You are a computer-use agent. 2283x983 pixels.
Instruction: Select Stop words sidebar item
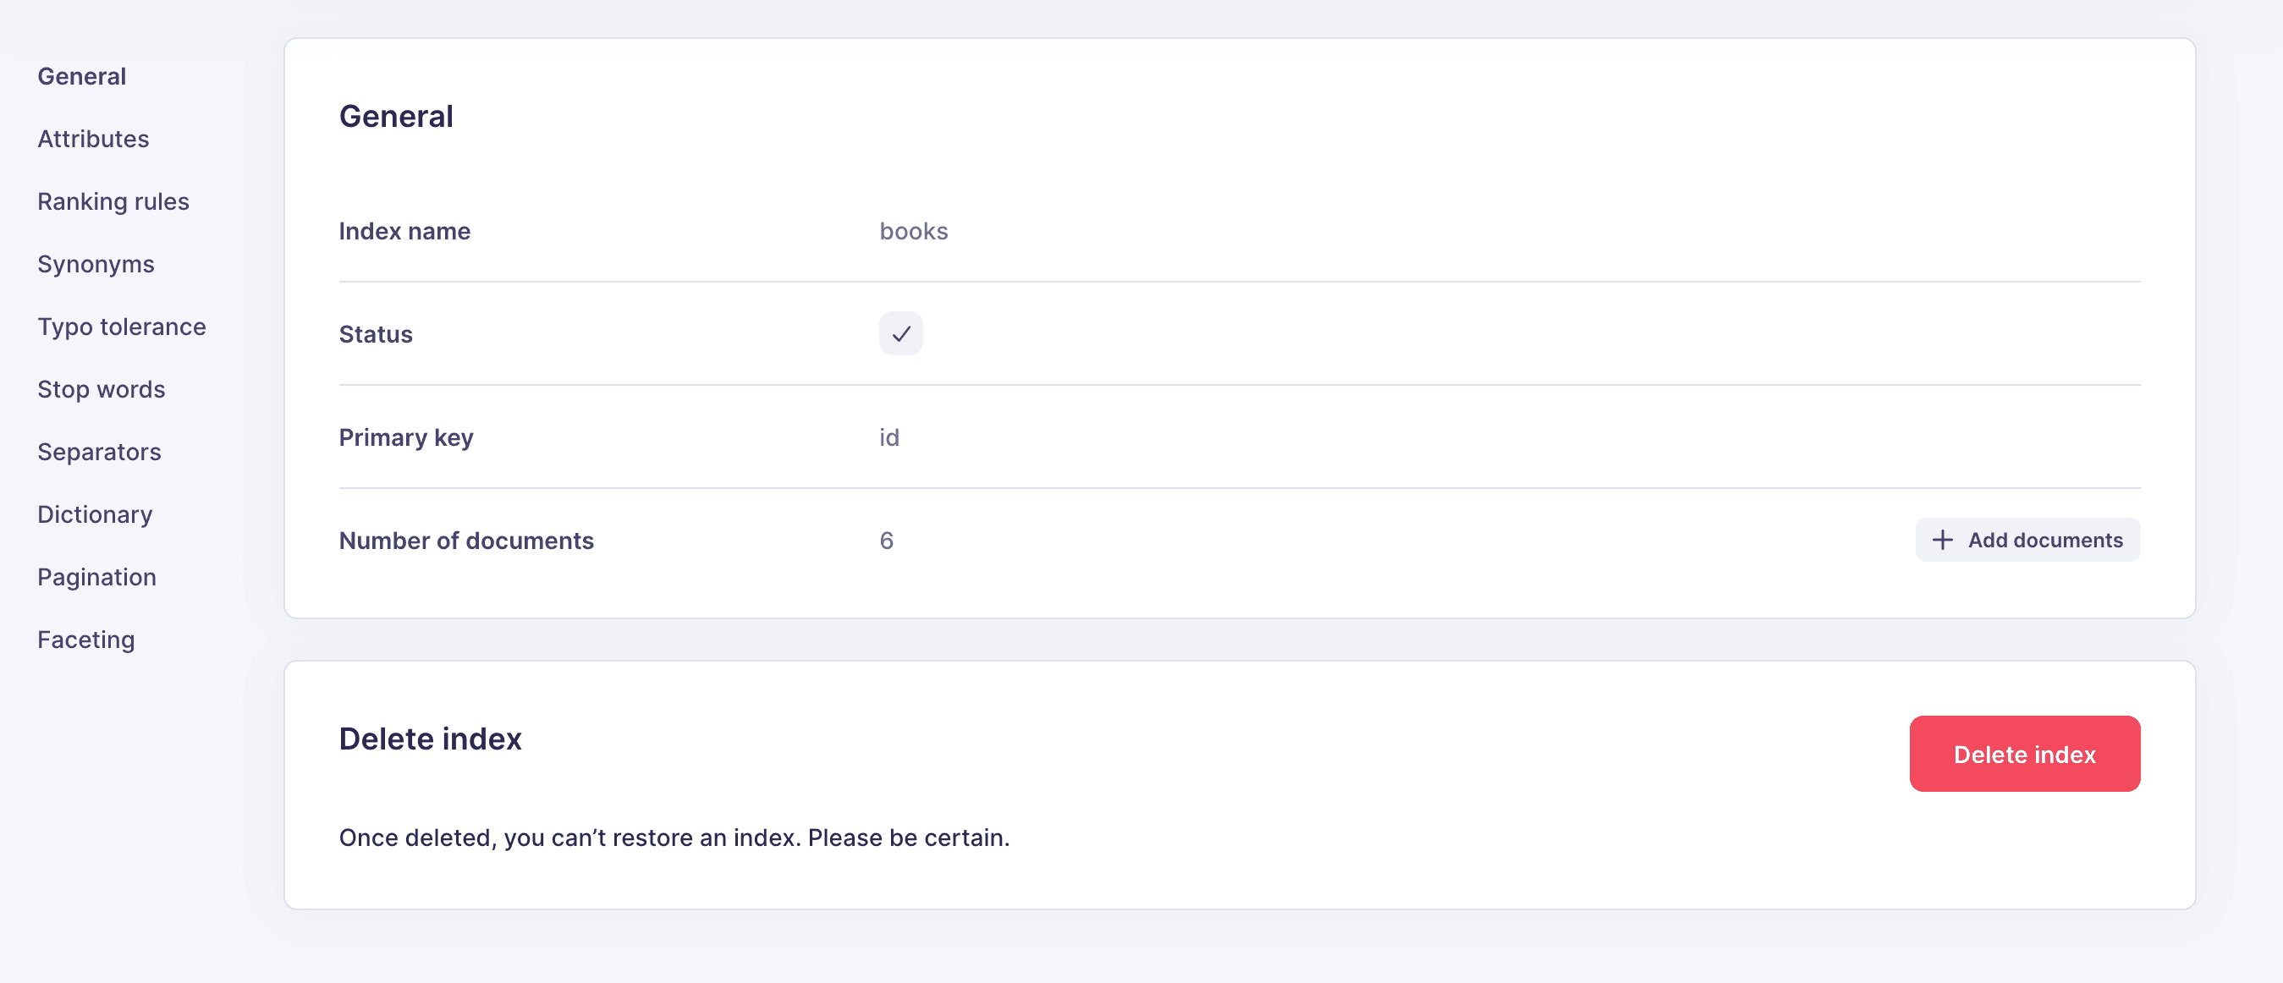[101, 389]
